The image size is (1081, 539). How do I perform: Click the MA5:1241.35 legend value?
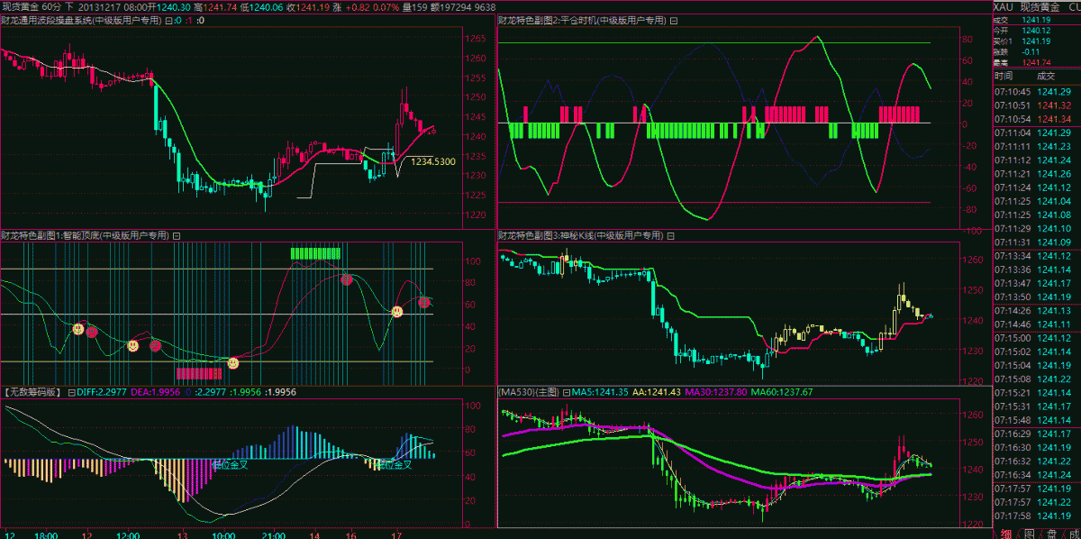pyautogui.click(x=600, y=392)
